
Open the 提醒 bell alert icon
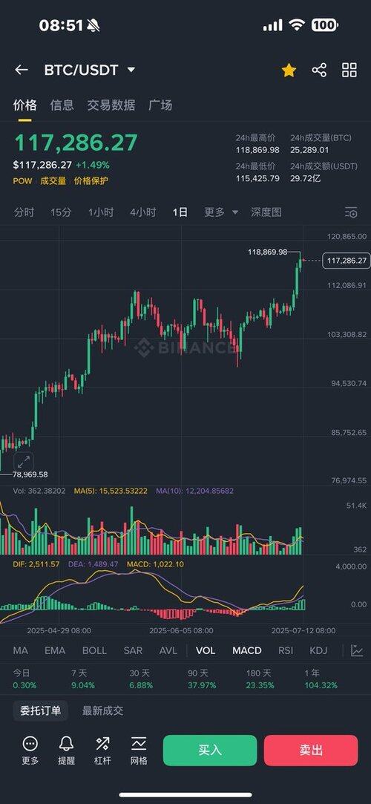[x=66, y=743]
